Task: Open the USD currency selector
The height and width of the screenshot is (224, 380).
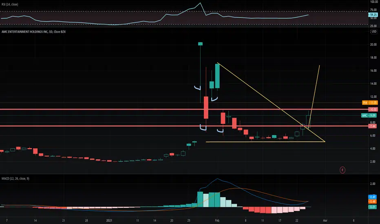Action: [x=374, y=31]
